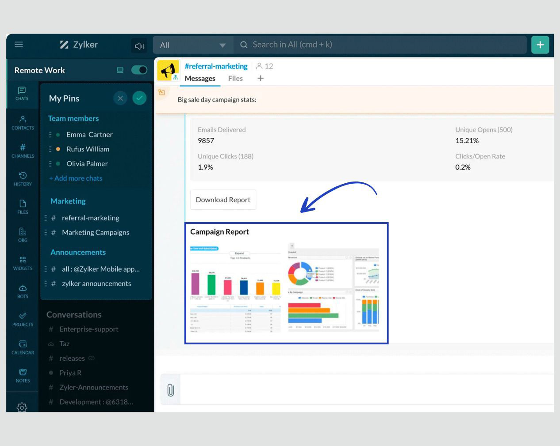Open Org in the sidebar

(23, 235)
